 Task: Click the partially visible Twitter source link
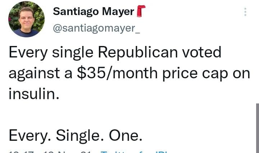tap(134, 152)
